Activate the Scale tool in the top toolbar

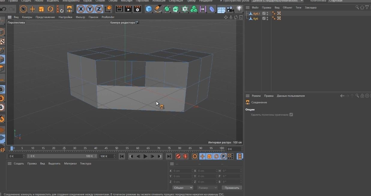pyautogui.click(x=41, y=9)
